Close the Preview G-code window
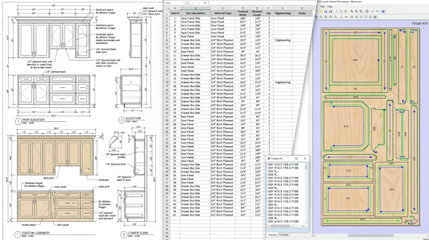Screen dimensions: 429x240 click(305, 159)
